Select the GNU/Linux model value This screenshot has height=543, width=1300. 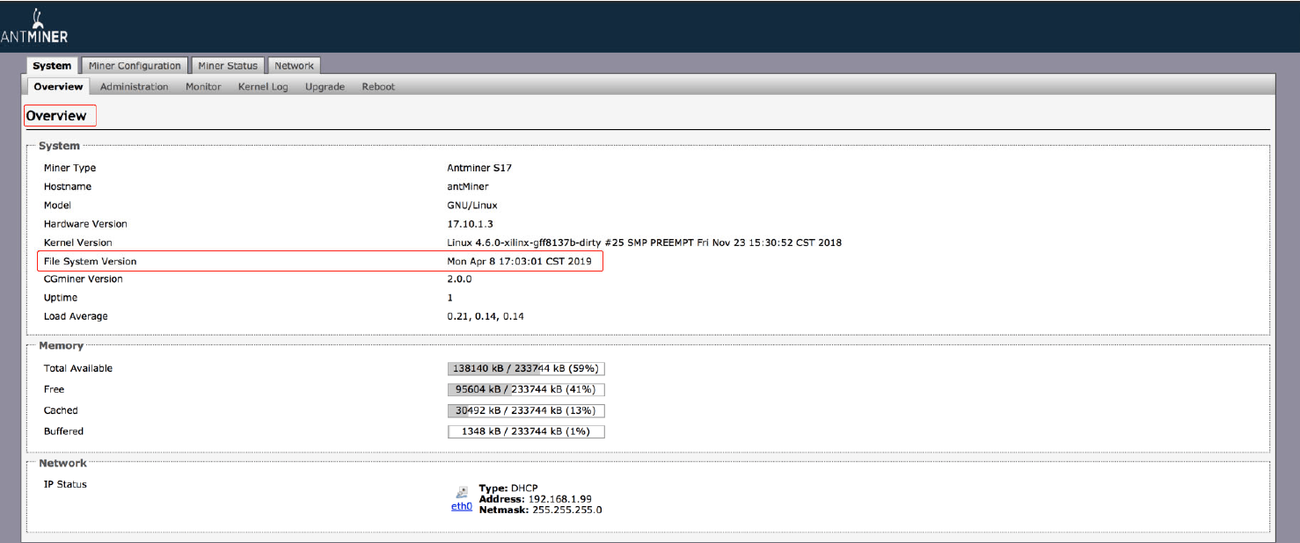click(472, 205)
